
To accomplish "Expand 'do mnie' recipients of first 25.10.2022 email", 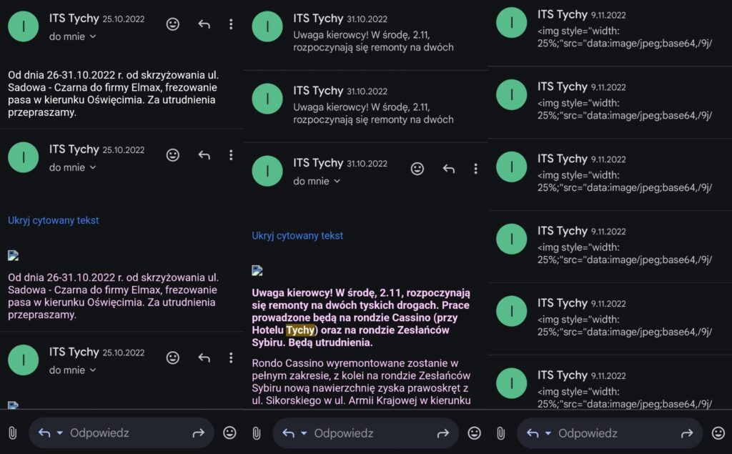I will [73, 36].
